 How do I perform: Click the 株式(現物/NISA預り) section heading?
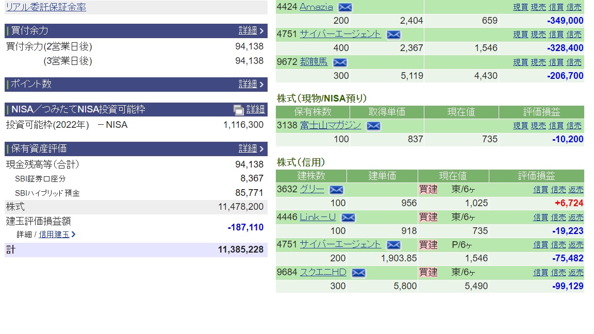322,98
